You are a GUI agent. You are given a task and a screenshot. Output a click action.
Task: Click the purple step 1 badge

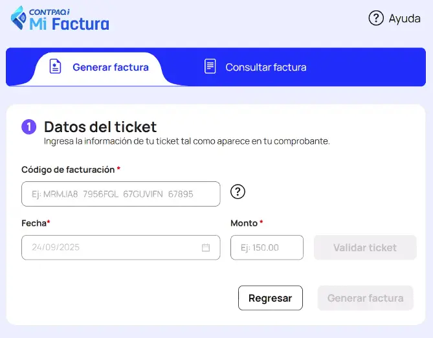pos(28,127)
